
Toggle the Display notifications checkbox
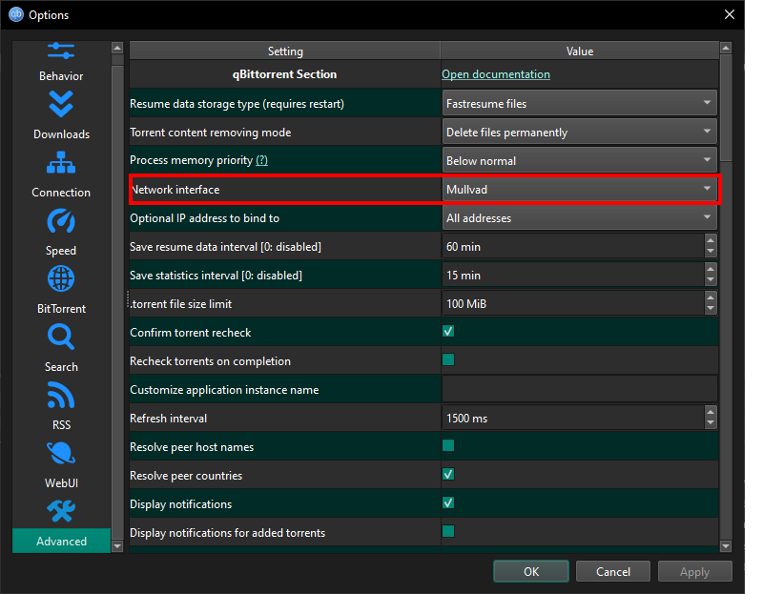pos(448,503)
